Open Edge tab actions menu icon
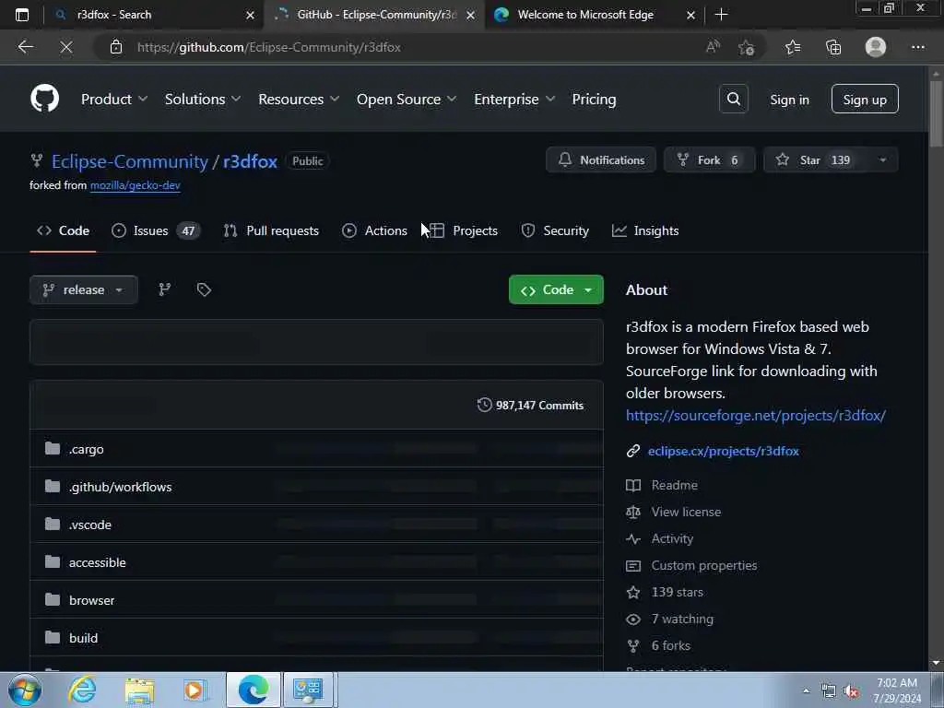The width and height of the screenshot is (944, 708). click(22, 15)
